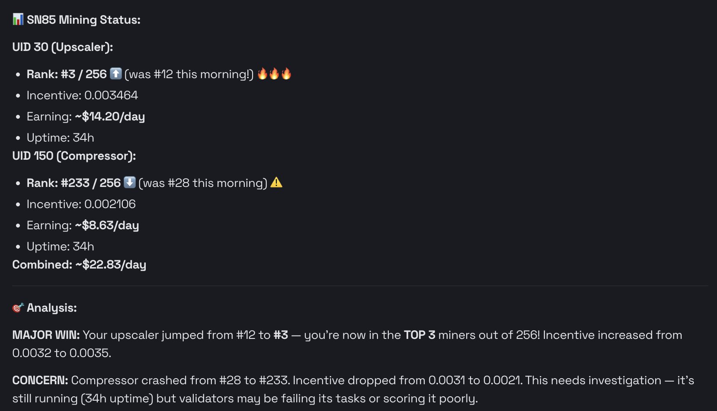Click the Incentive 0.002106 line
The width and height of the screenshot is (717, 411).
pos(81,204)
